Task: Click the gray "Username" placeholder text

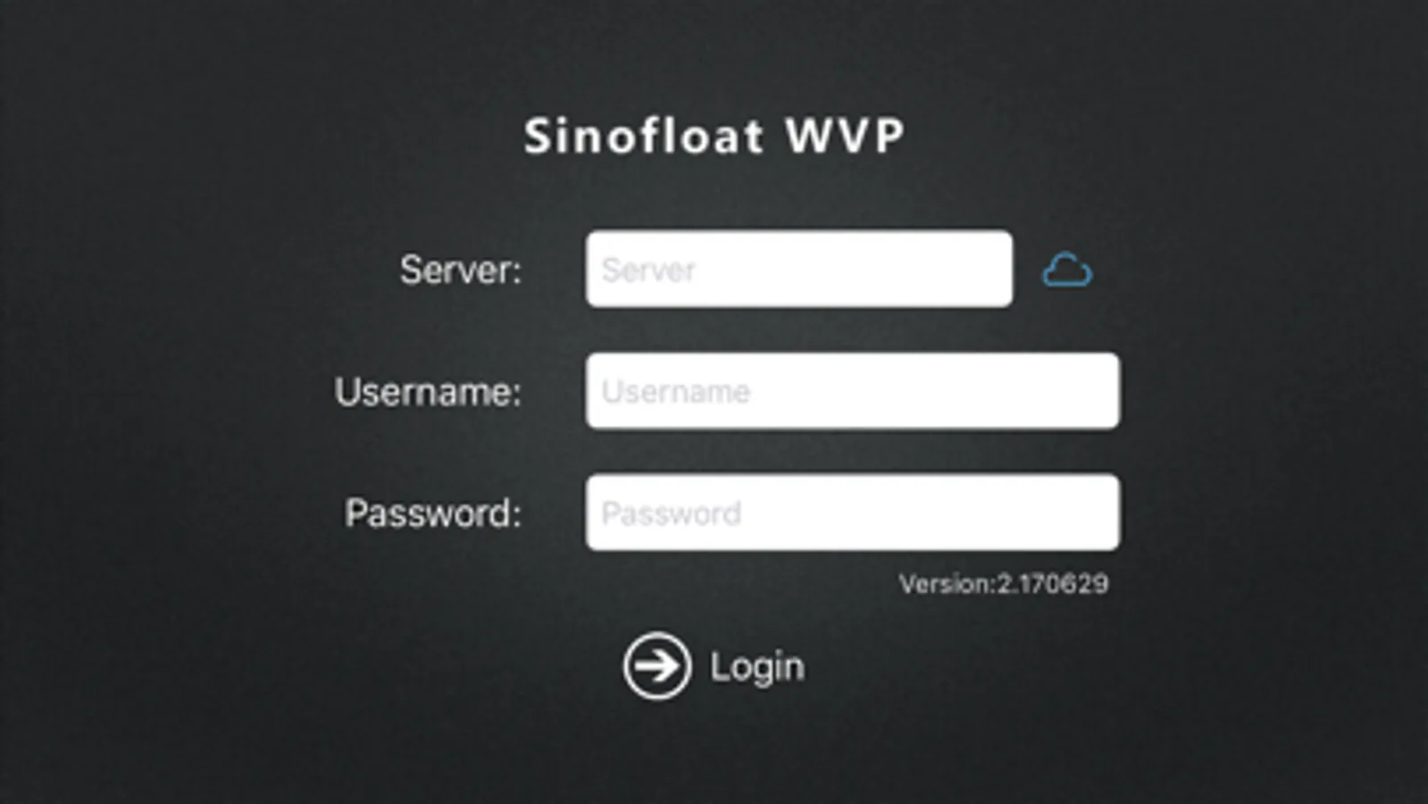Action: [x=676, y=391]
